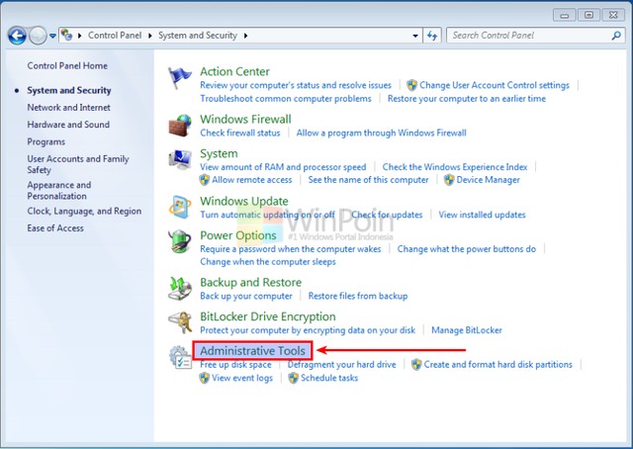633x449 pixels.
Task: Click the BitLocker keys icon
Action: coord(180,322)
